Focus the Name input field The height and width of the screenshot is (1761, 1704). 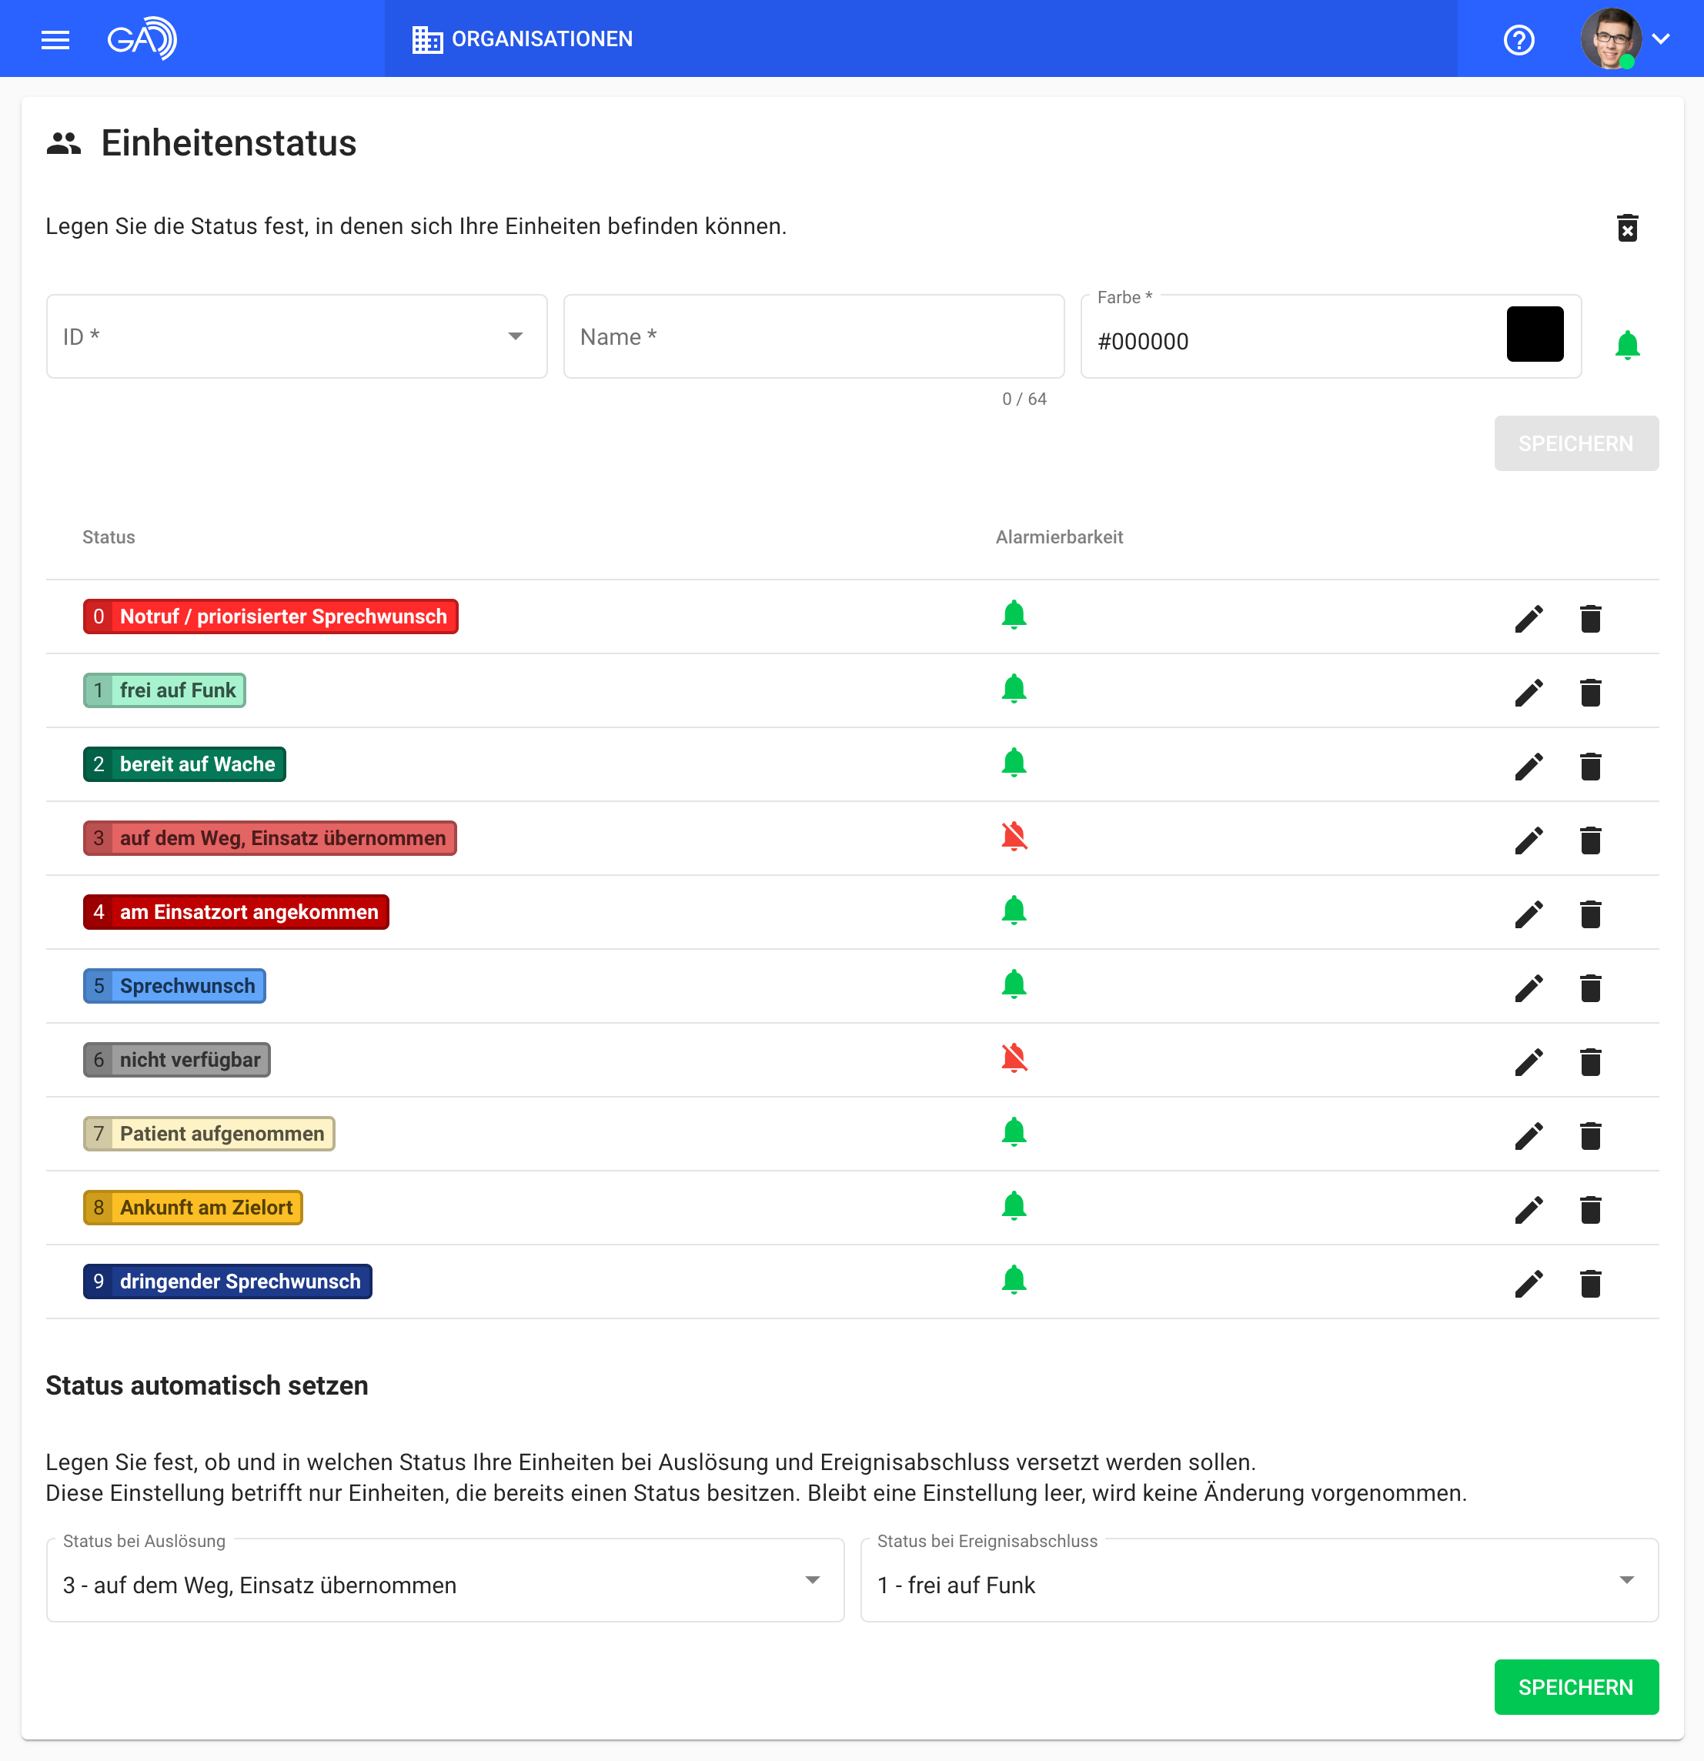[813, 336]
